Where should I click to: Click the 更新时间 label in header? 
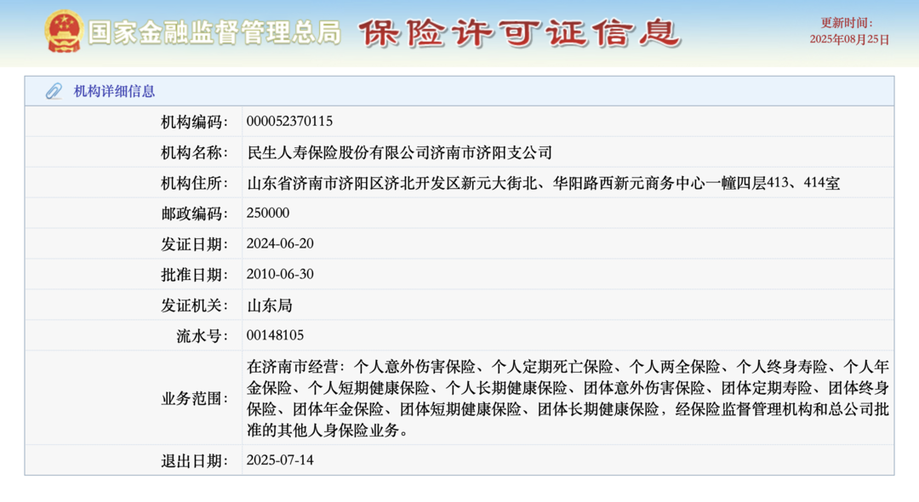[x=847, y=23]
